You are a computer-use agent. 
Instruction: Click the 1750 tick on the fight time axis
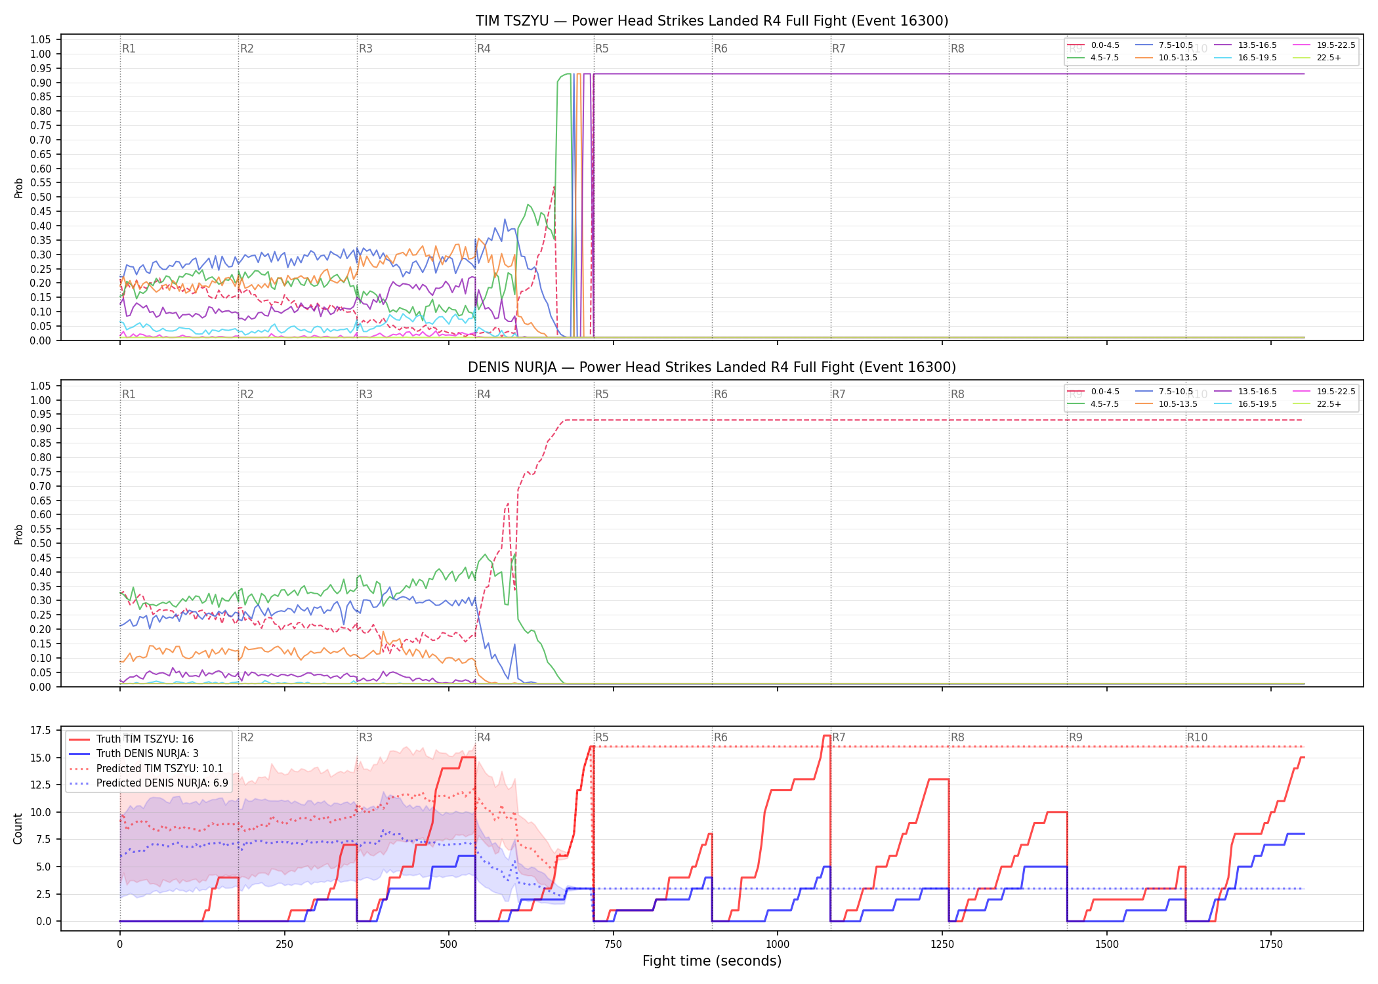pyautogui.click(x=1271, y=944)
